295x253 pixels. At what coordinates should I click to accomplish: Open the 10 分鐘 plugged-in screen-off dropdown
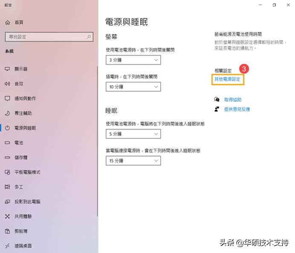coord(133,86)
